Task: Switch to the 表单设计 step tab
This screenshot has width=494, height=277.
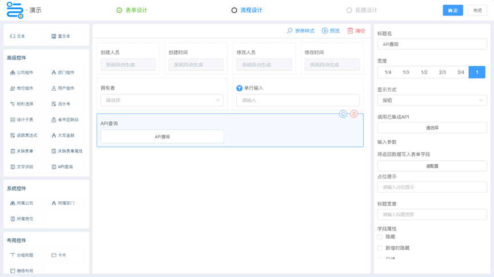Action: 132,10
